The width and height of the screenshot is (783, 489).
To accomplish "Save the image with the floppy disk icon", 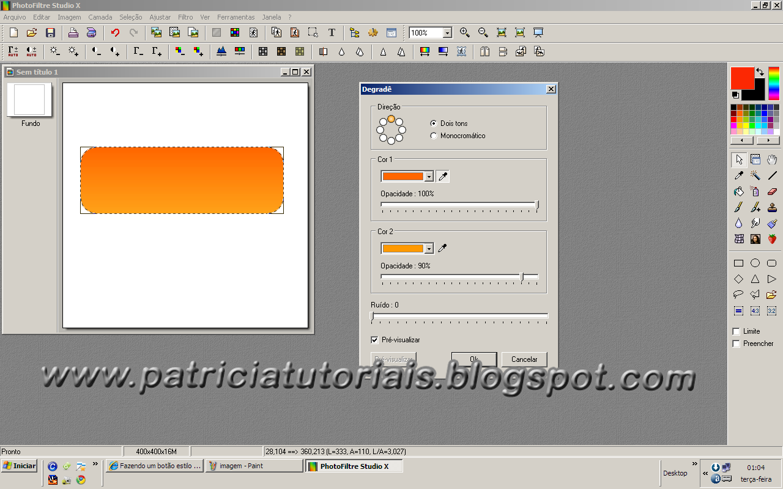I will [x=50, y=32].
